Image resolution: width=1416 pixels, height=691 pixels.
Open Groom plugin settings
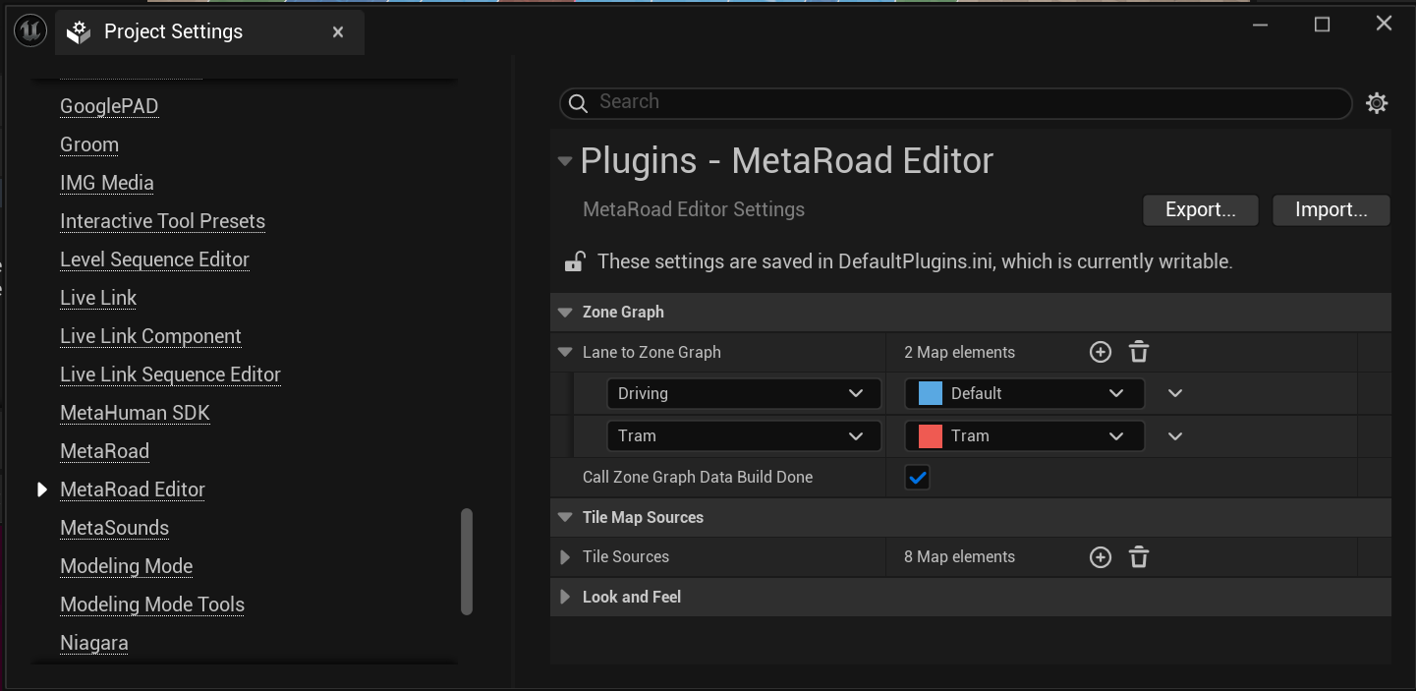coord(89,144)
